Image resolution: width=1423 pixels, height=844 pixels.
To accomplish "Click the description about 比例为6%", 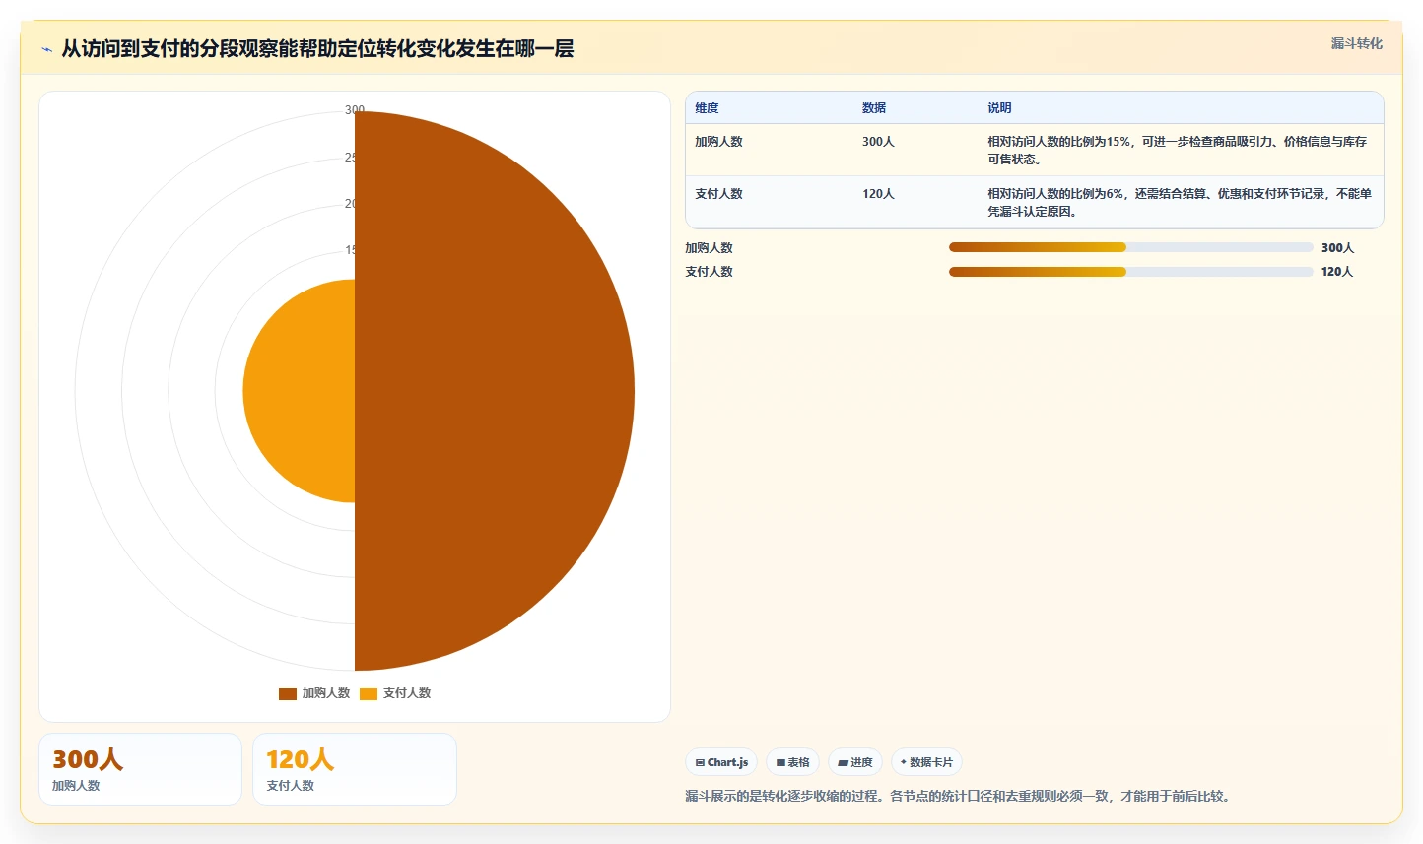I will (1180, 202).
